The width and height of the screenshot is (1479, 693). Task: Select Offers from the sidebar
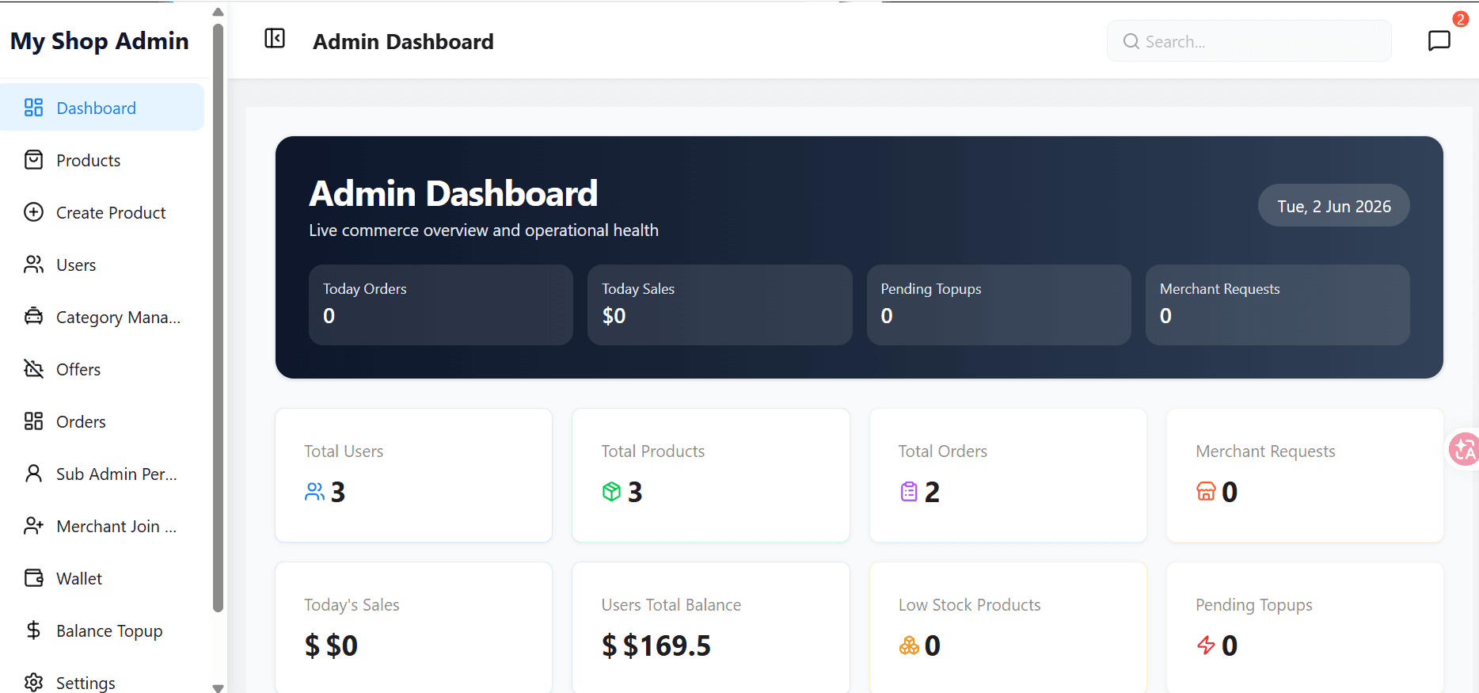pos(102,369)
